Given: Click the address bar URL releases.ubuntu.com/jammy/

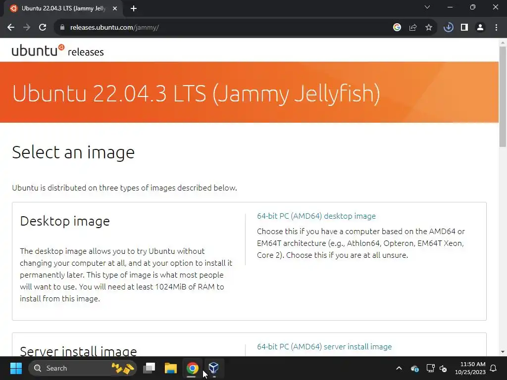Looking at the screenshot, I should coord(114,28).
